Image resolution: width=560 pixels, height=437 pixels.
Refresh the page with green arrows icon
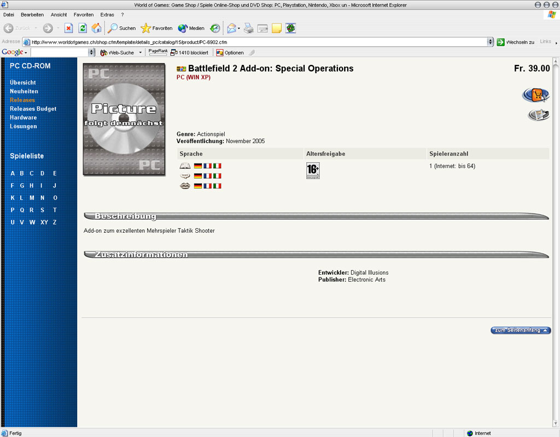point(83,28)
